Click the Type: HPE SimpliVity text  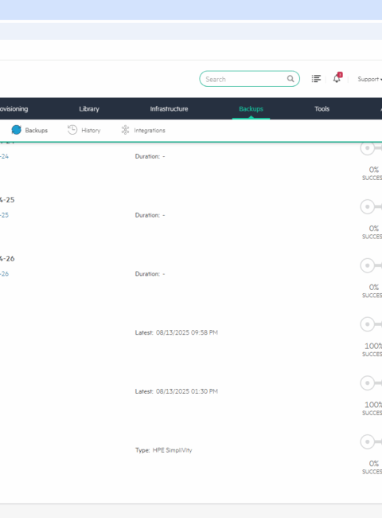164,450
